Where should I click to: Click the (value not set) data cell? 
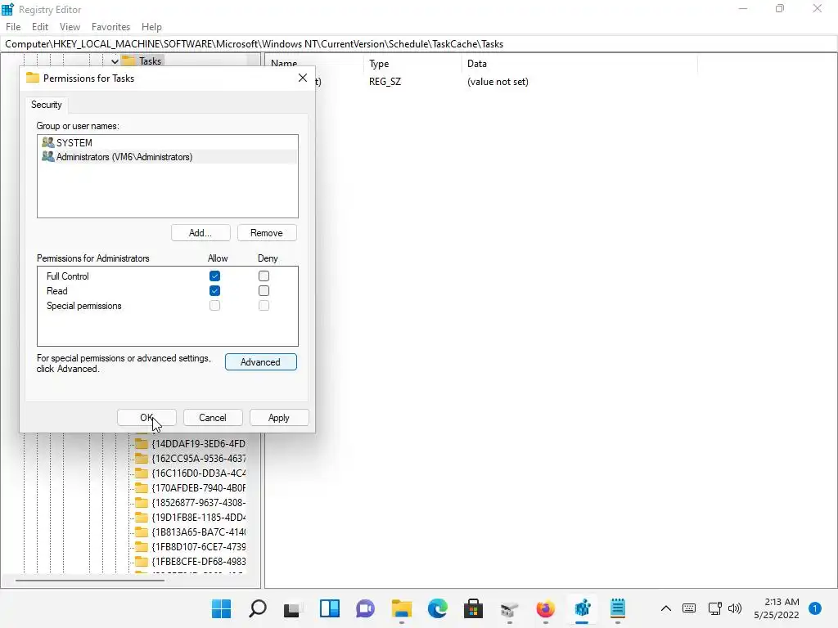pos(498,82)
